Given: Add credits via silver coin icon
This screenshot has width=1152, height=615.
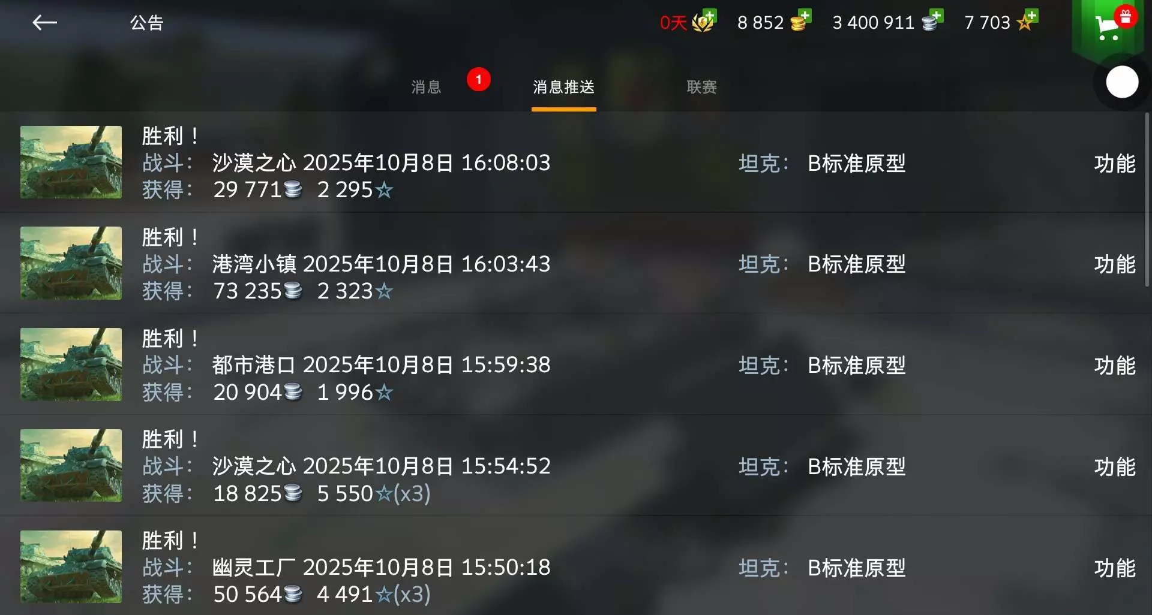Looking at the screenshot, I should point(932,21).
